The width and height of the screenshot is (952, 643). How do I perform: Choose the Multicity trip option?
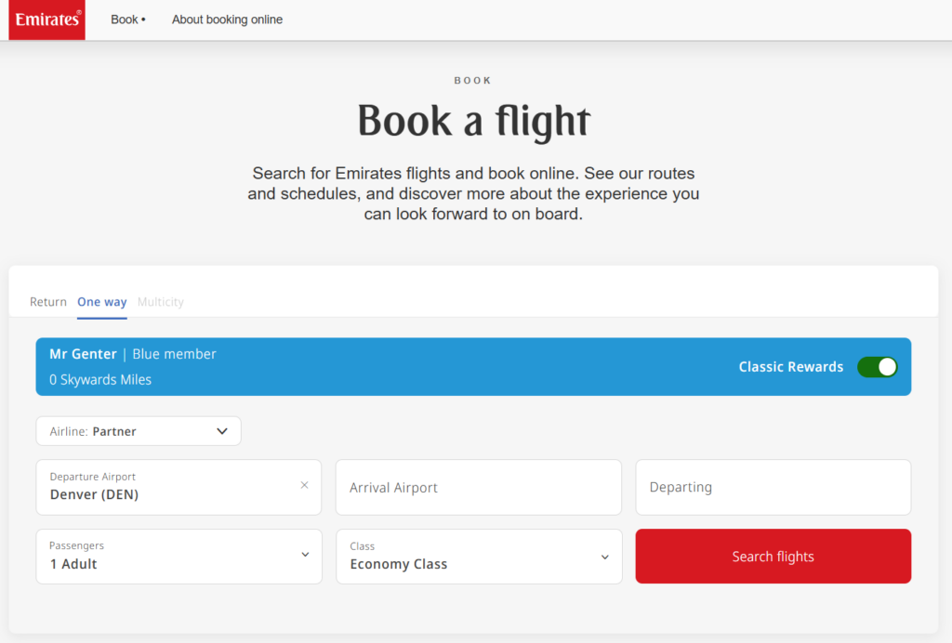(160, 302)
